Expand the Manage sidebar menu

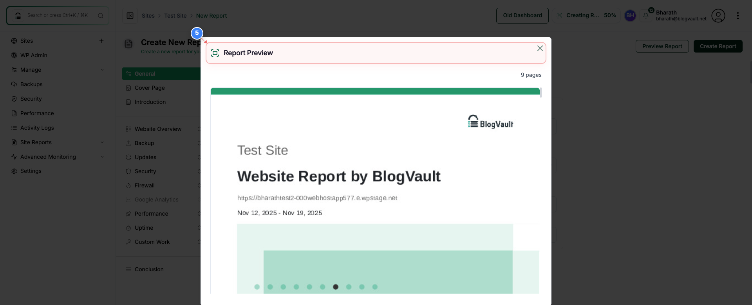[58, 70]
